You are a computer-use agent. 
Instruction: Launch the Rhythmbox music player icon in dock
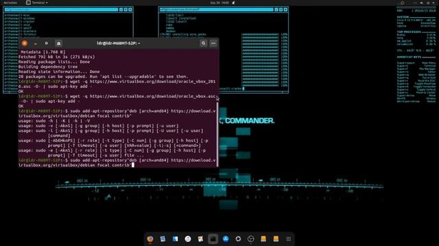pos(188,238)
